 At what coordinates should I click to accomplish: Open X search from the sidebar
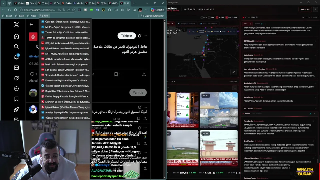pos(16,46)
